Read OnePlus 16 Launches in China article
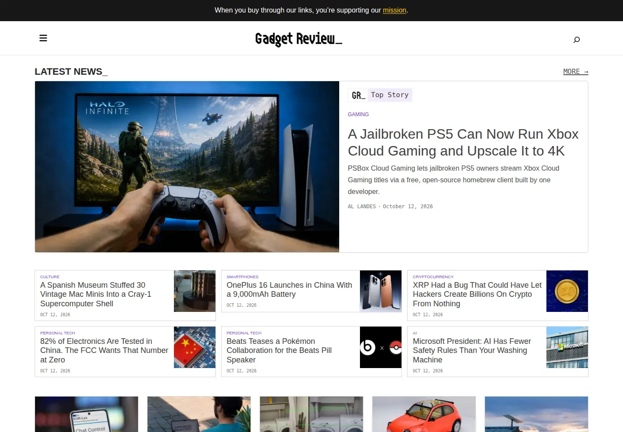623x432 pixels. tap(289, 289)
